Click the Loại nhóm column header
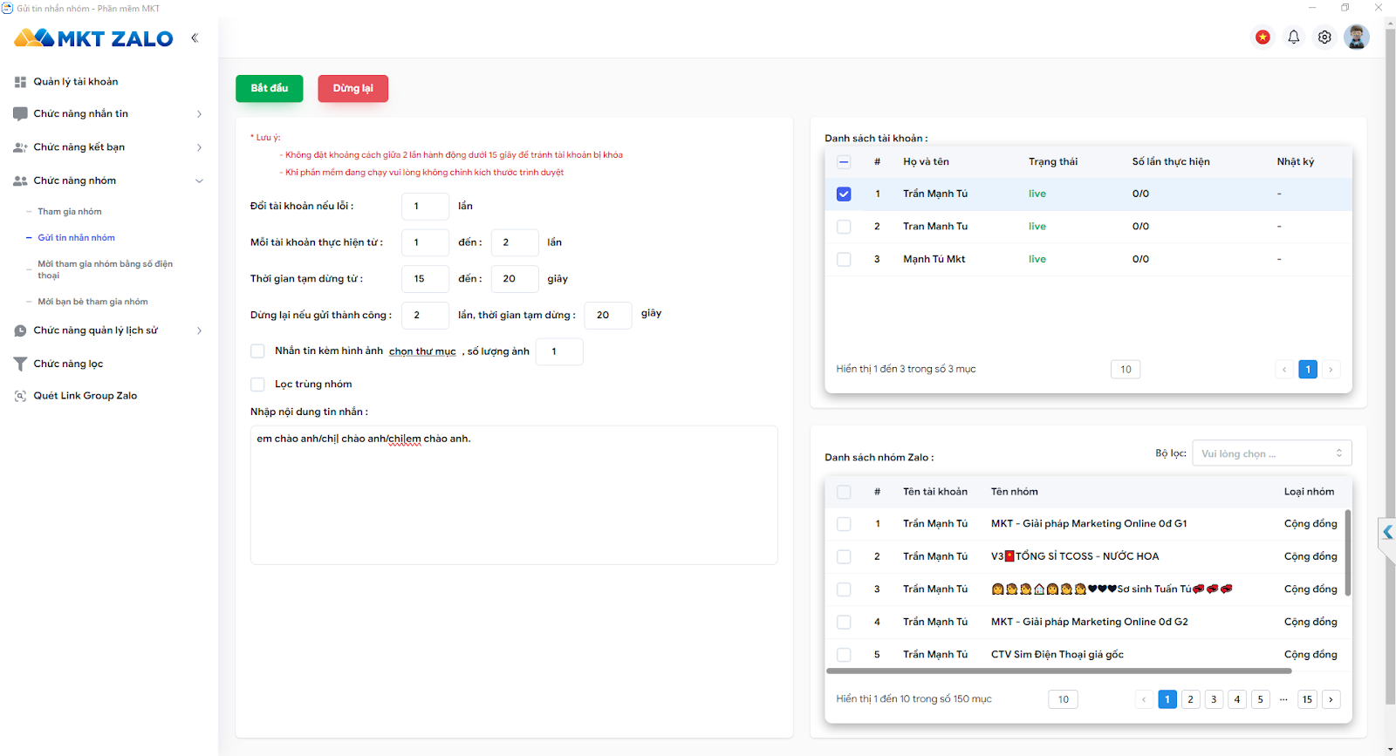 click(x=1309, y=492)
